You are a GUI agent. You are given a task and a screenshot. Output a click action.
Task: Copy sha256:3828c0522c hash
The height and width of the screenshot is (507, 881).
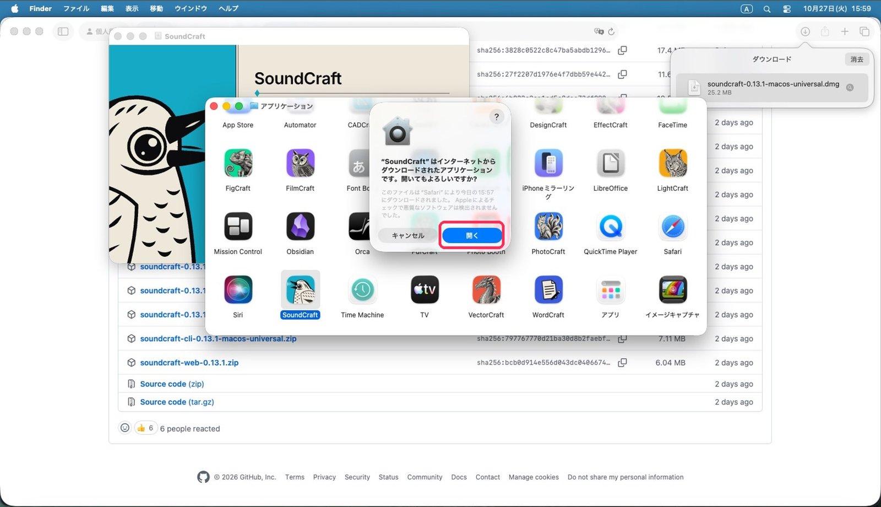(622, 50)
